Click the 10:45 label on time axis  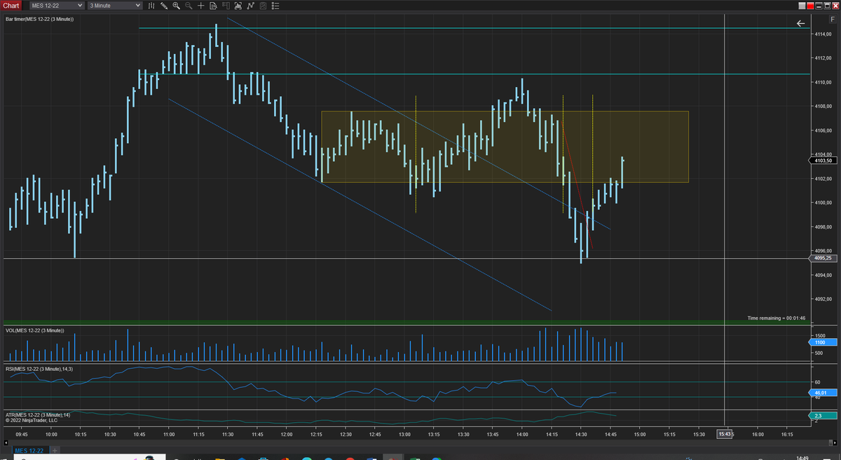click(139, 434)
